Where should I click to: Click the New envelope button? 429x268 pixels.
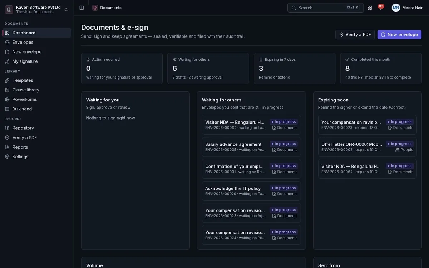[399, 34]
